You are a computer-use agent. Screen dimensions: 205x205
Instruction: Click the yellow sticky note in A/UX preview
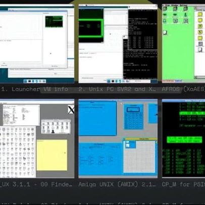pos(52,155)
